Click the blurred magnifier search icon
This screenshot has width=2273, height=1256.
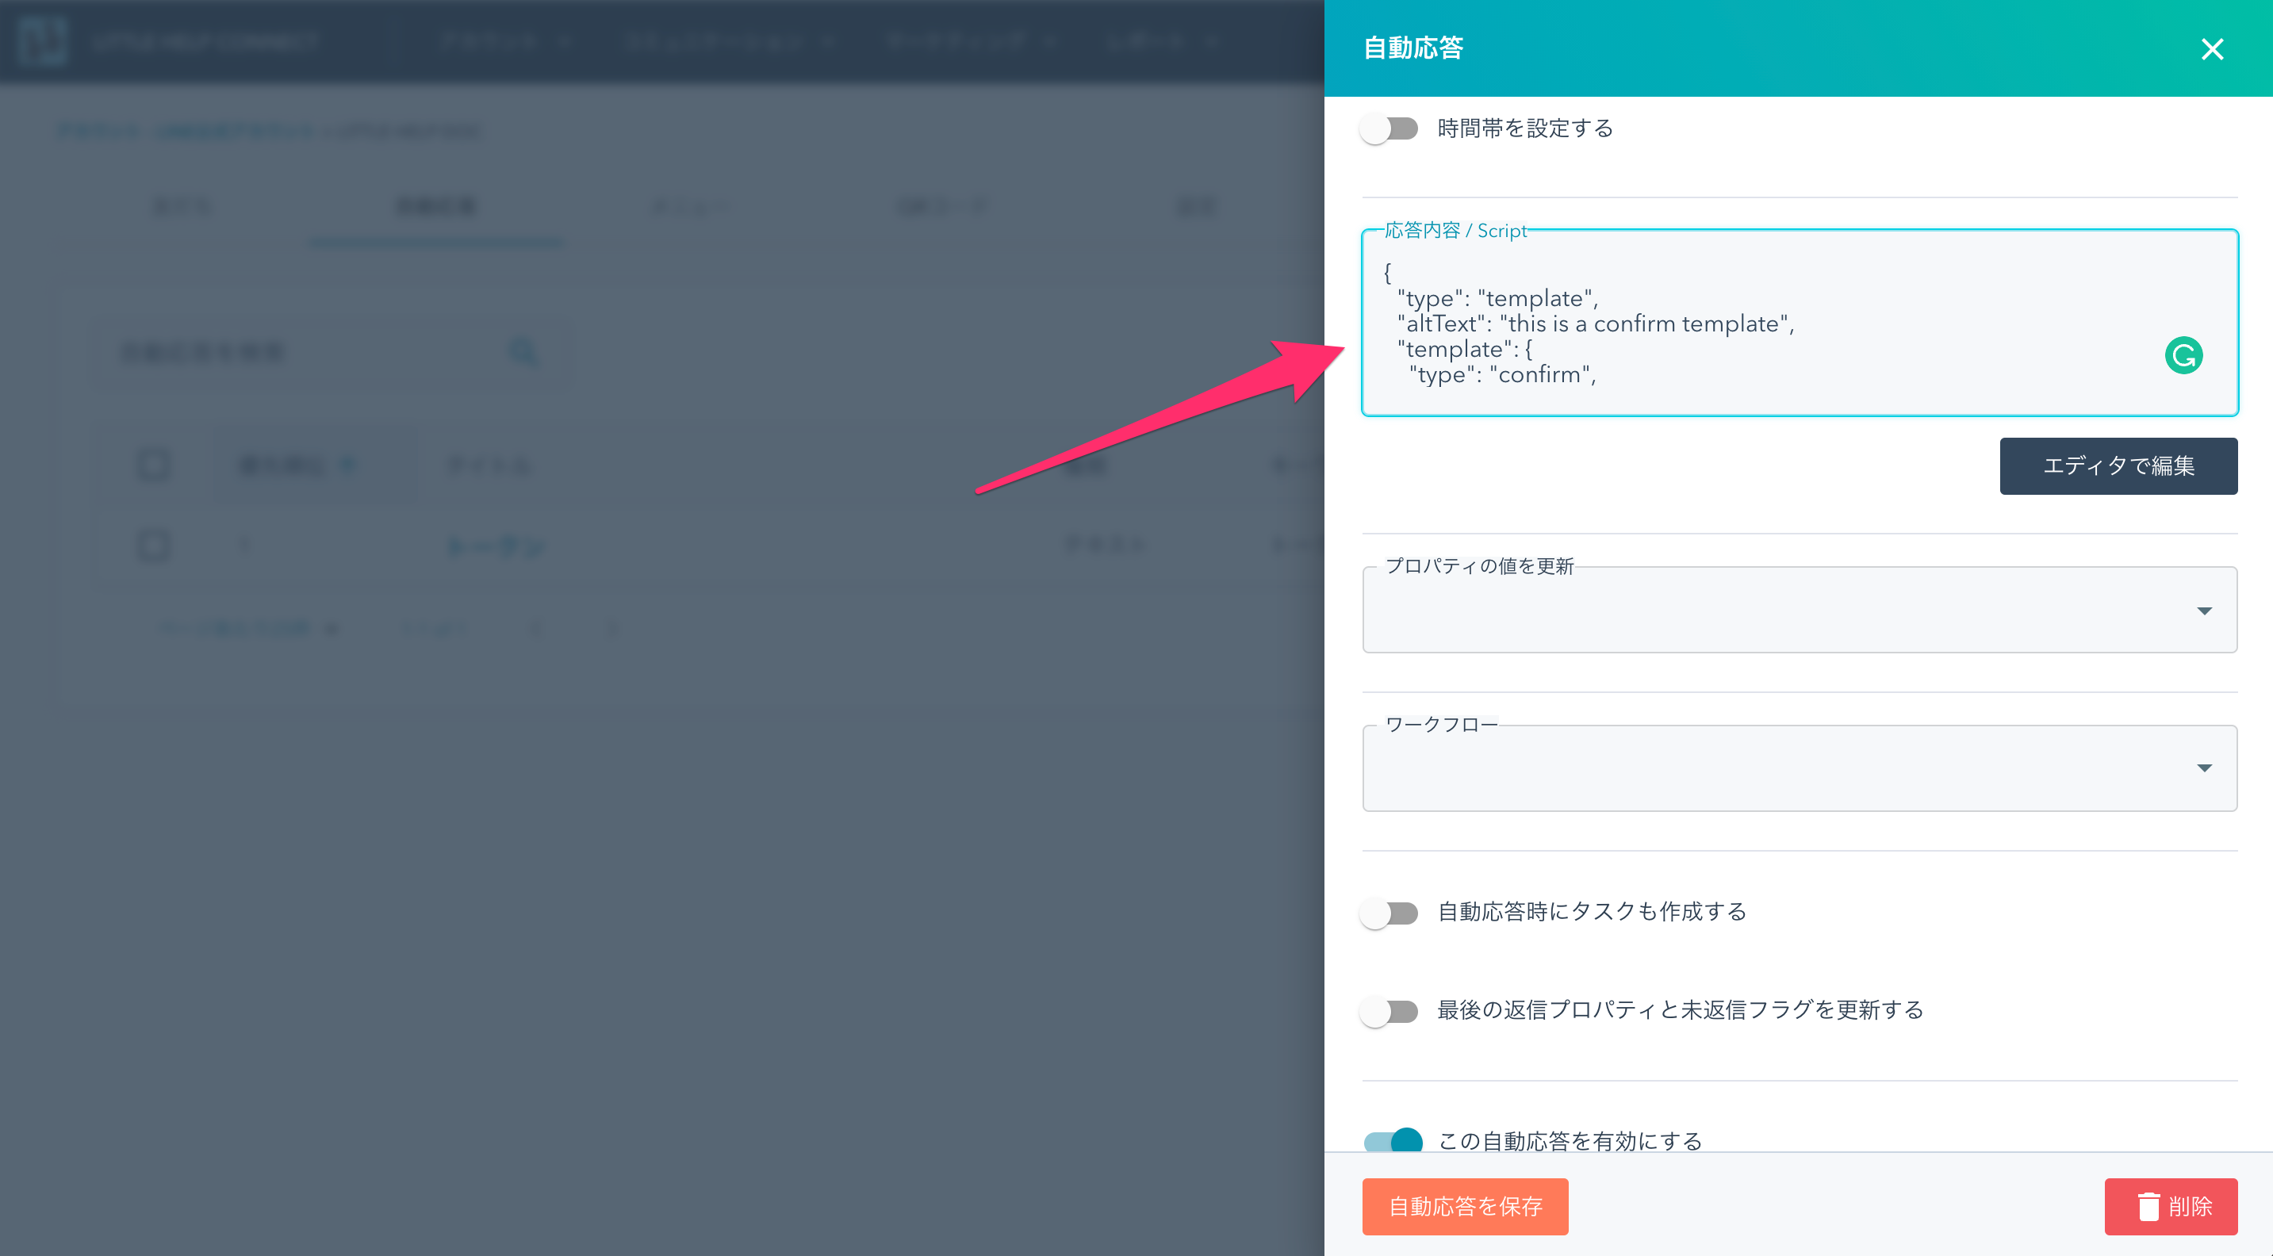524,353
